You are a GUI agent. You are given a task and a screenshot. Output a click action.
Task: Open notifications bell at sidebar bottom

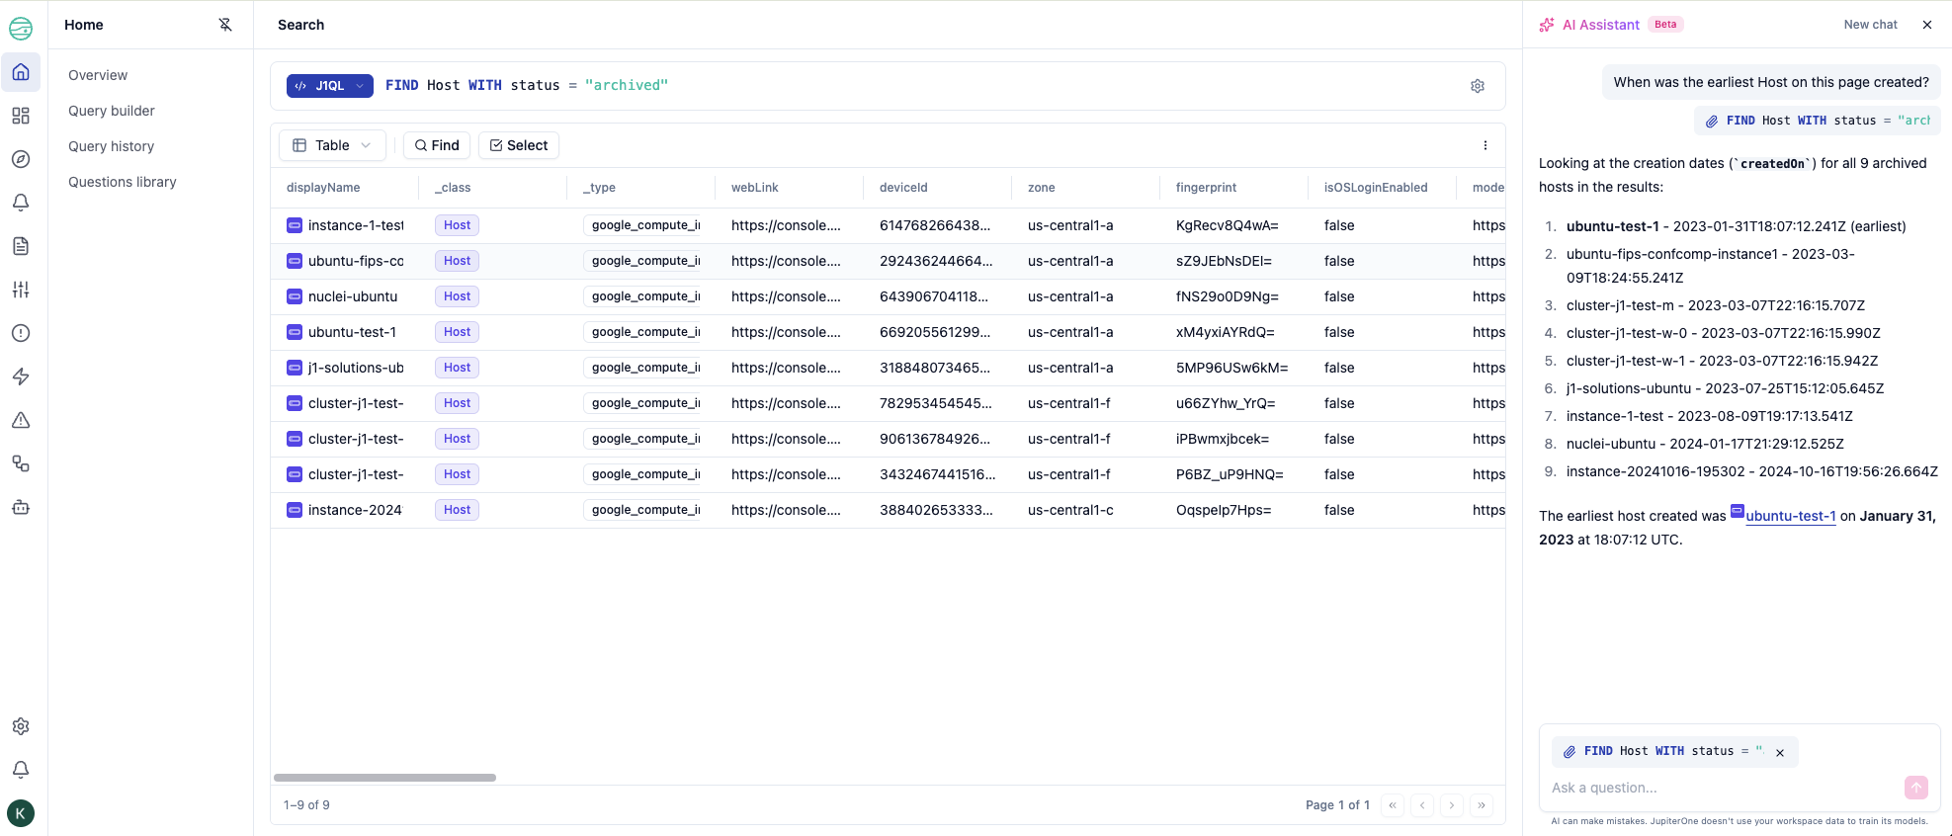21,770
